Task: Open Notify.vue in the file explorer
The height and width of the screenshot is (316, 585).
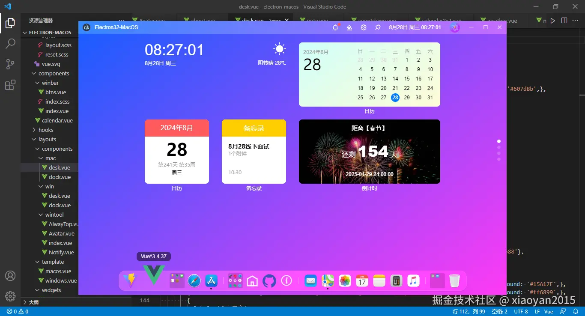Action: tap(61, 252)
